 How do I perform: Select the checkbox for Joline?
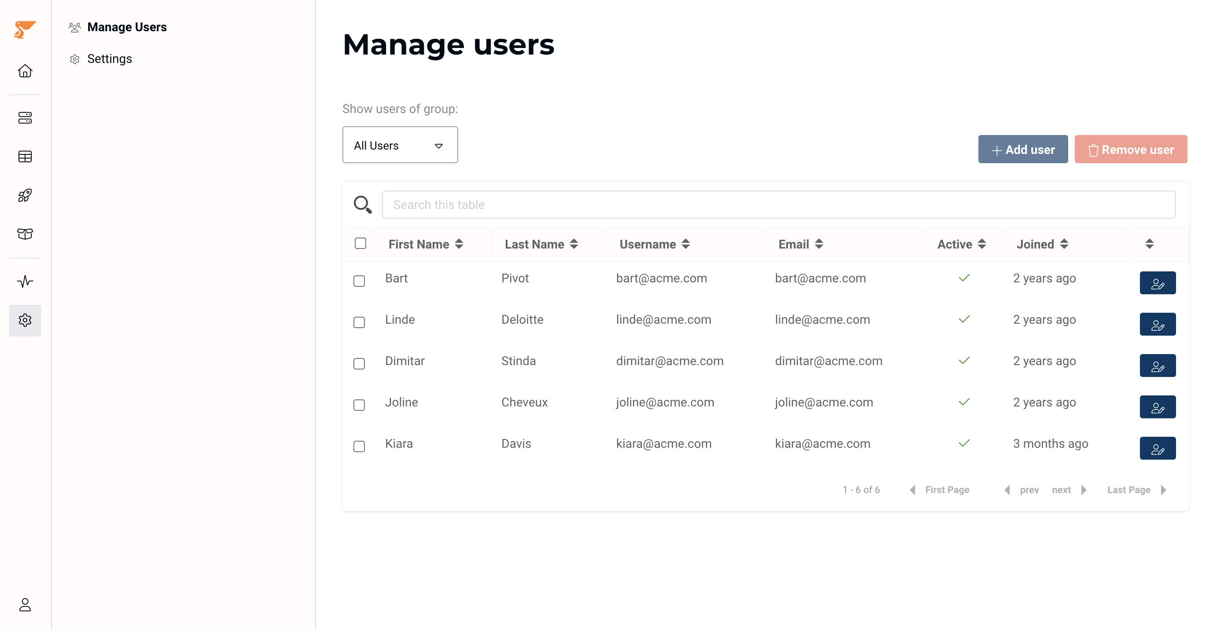tap(359, 405)
